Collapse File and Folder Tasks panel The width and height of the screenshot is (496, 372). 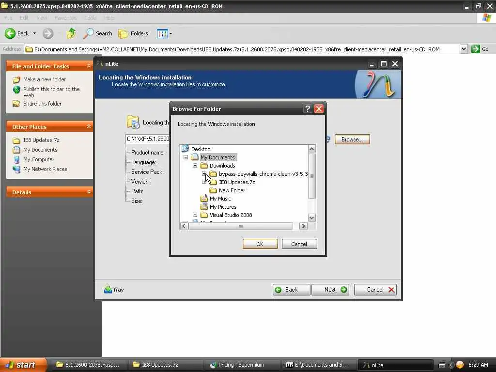click(x=89, y=66)
